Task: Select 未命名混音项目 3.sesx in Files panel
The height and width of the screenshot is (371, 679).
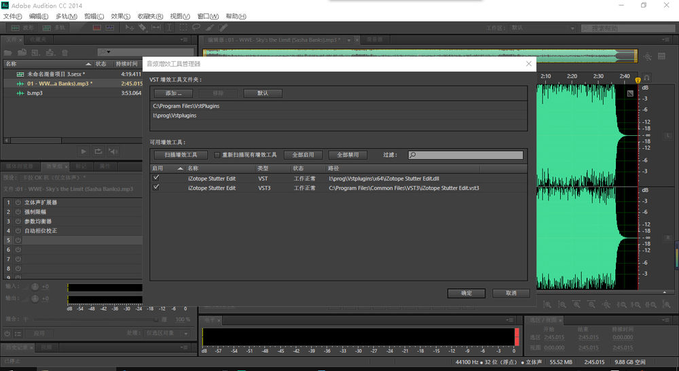Action: pyautogui.click(x=73, y=74)
